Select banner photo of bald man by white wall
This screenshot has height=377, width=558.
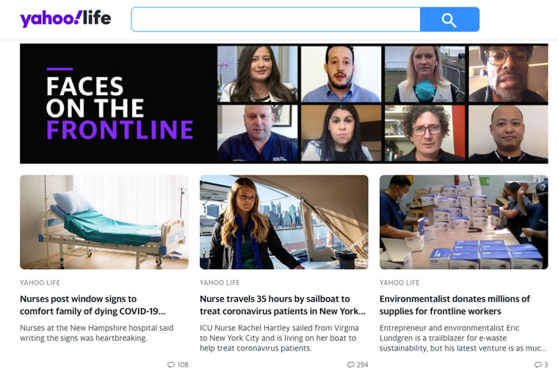pos(509,133)
